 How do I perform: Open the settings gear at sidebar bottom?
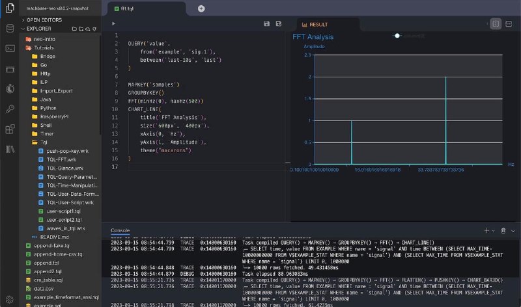pyautogui.click(x=10, y=300)
